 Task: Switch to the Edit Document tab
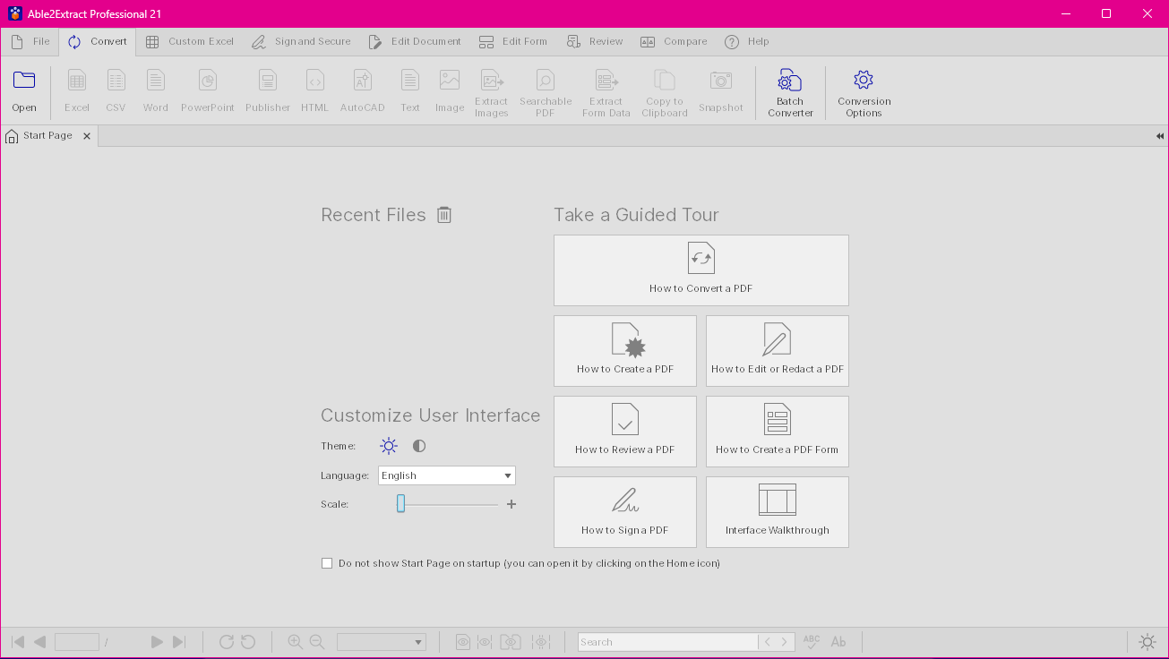click(416, 41)
